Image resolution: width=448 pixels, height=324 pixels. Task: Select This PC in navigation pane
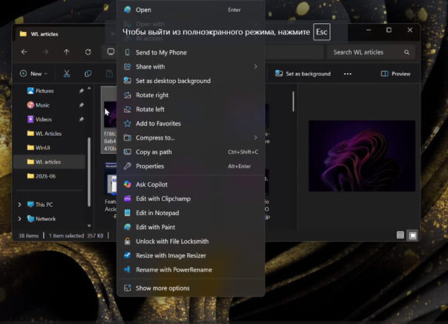[x=44, y=205]
